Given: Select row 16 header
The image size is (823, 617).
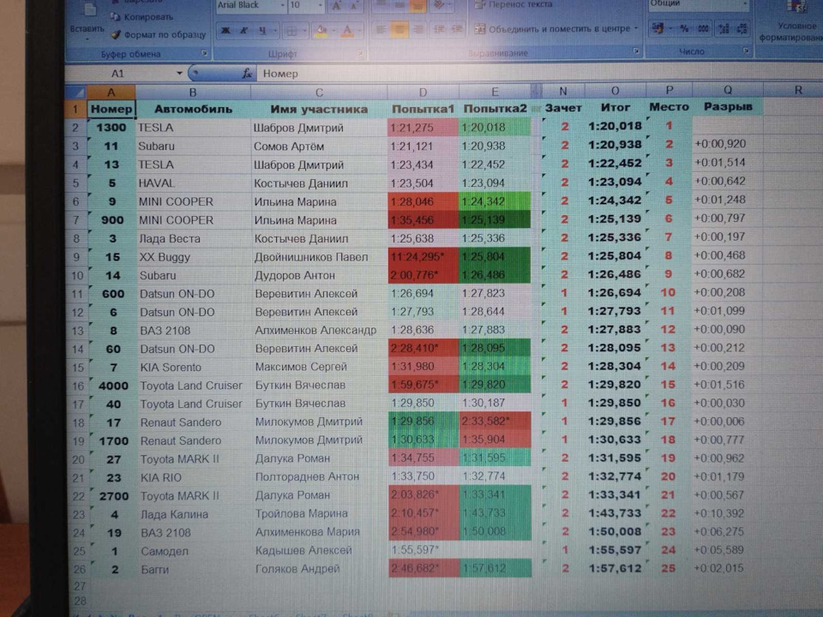Looking at the screenshot, I should tap(78, 386).
